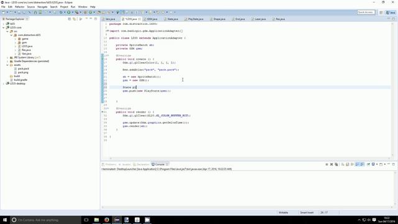This screenshot has width=398, height=224.
Task: Open the Java perspective button
Action: click(x=391, y=12)
